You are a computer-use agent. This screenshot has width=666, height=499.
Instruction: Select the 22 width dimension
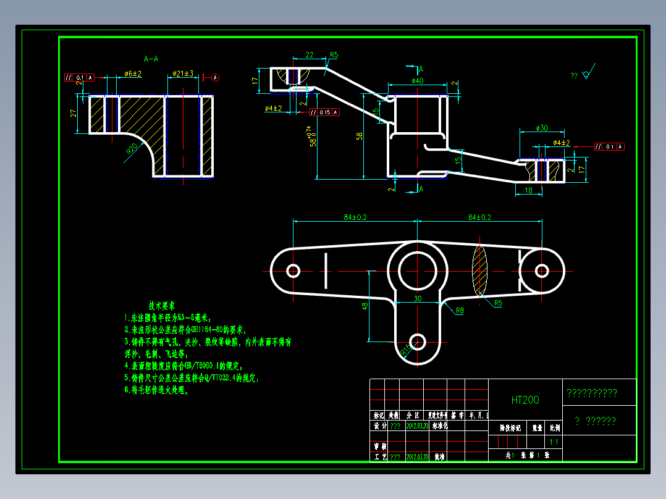(x=309, y=55)
